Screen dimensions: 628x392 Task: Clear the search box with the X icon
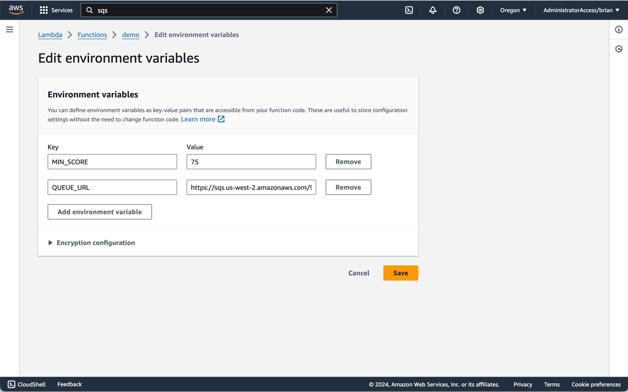click(329, 10)
